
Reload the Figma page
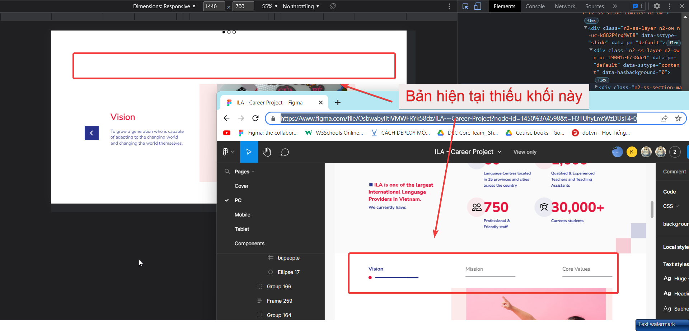255,118
